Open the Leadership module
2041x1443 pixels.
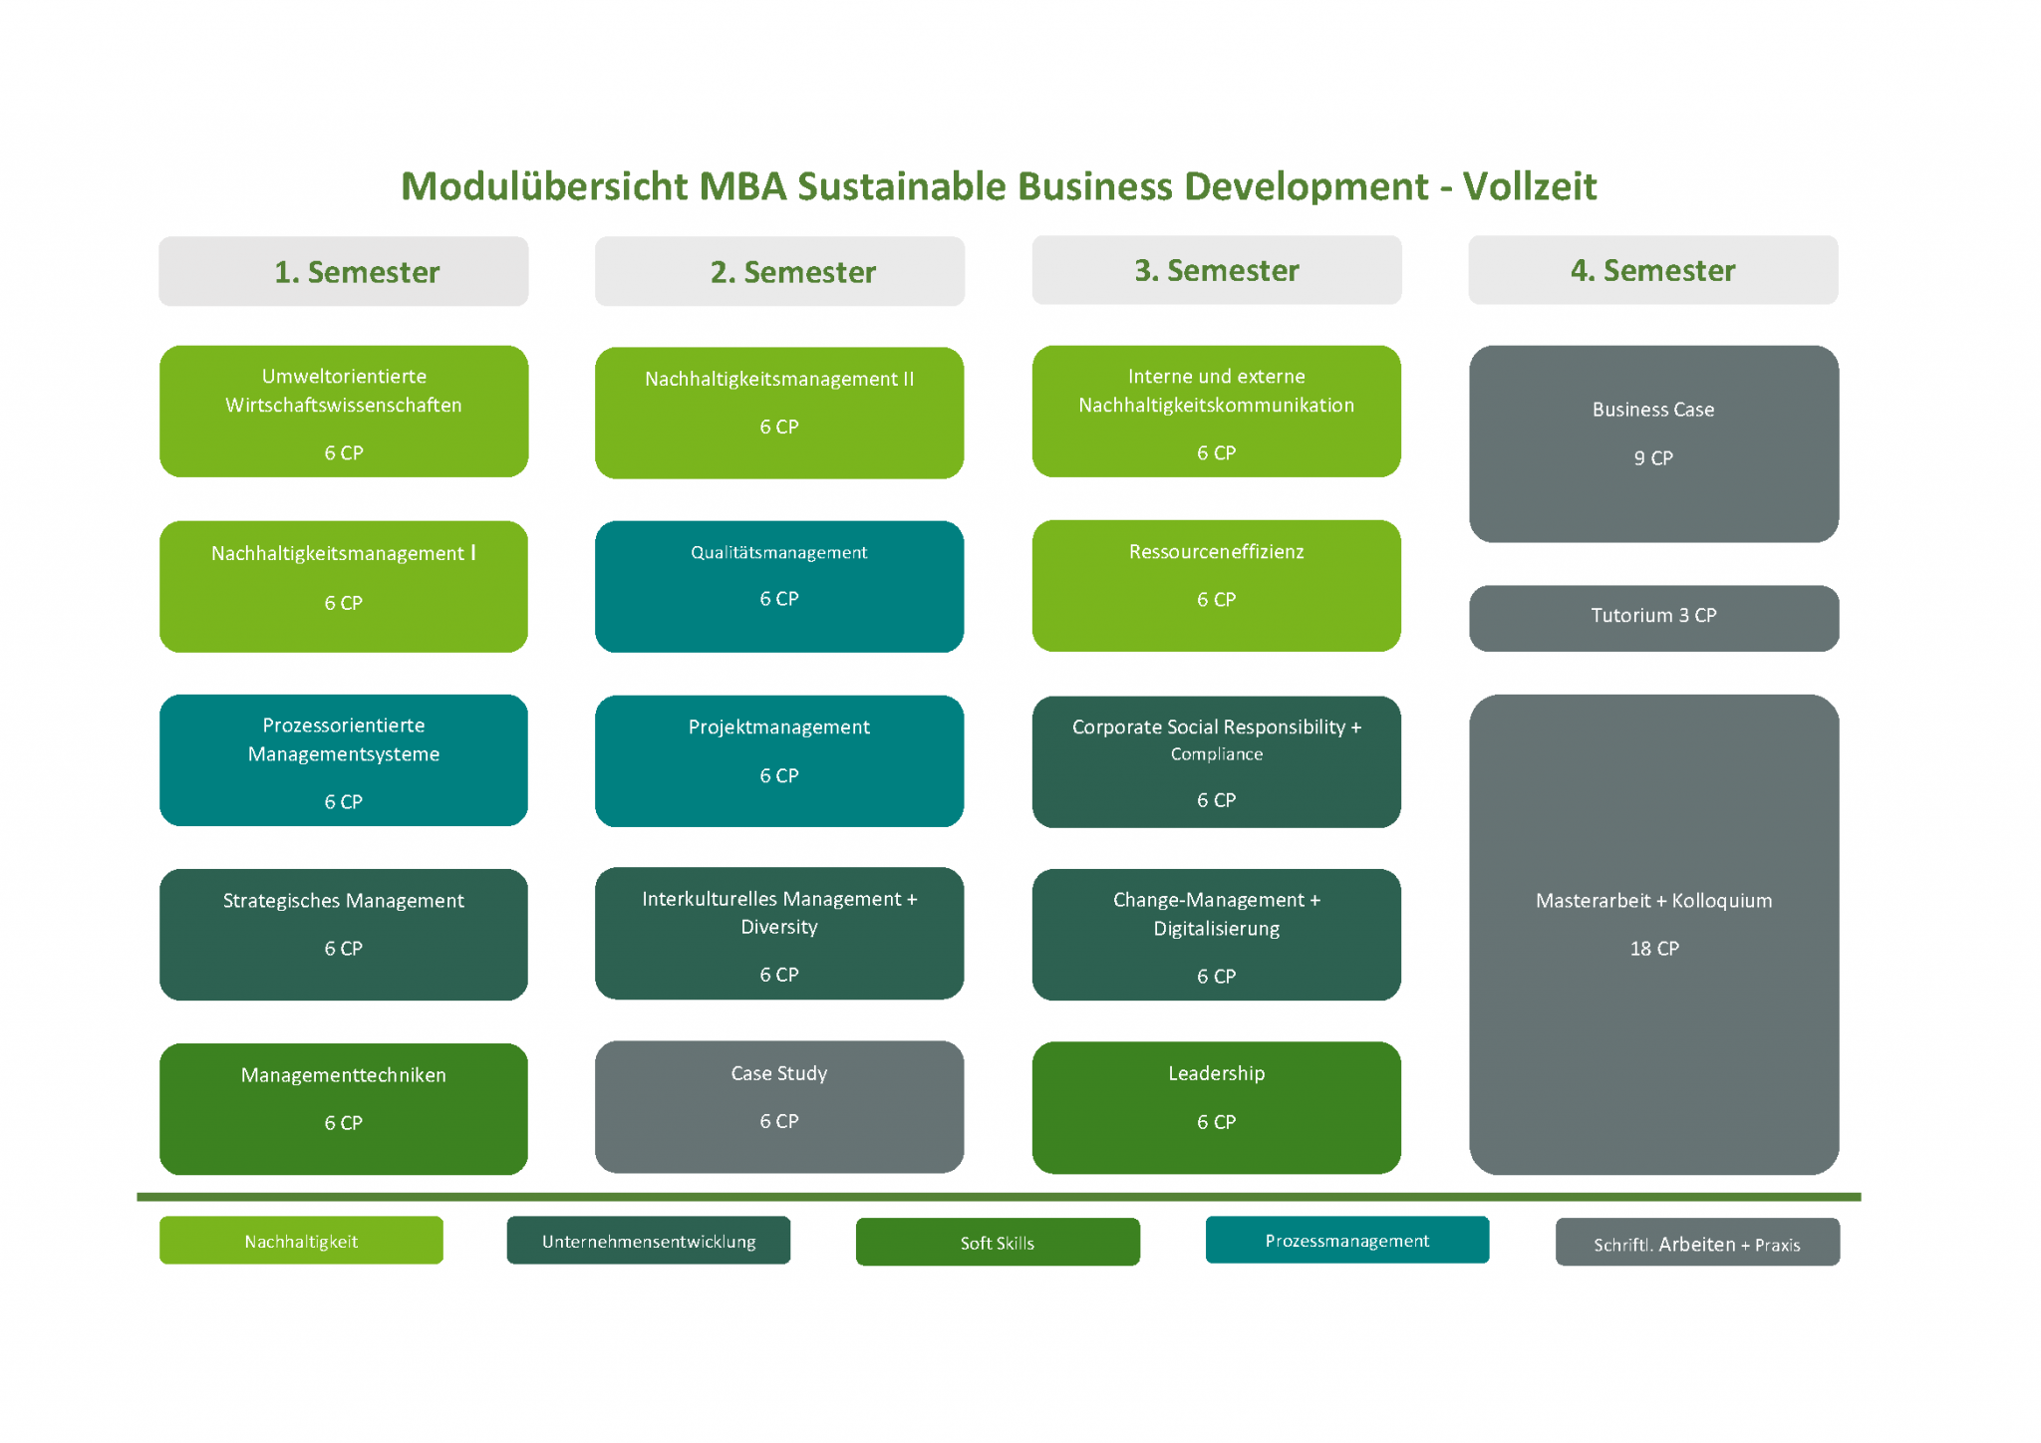tap(1216, 1106)
